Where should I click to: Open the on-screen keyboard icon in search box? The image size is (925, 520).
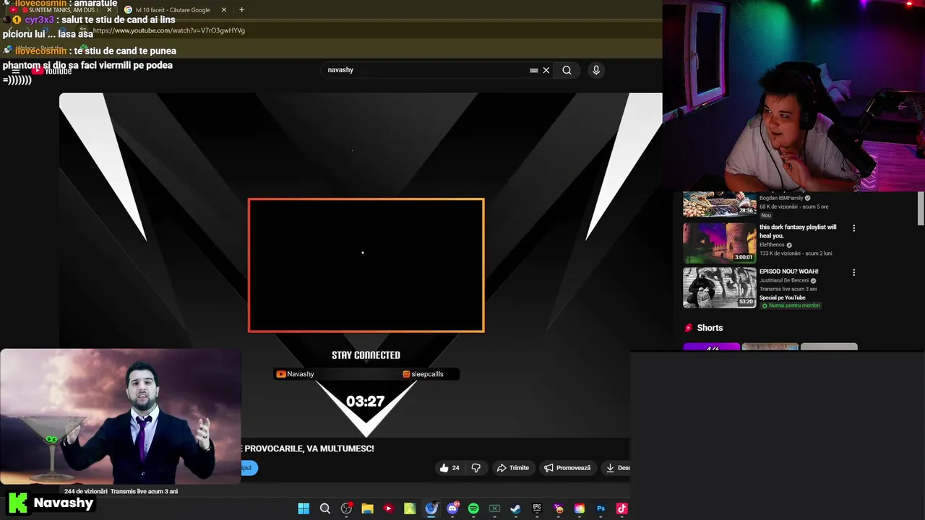tap(534, 70)
